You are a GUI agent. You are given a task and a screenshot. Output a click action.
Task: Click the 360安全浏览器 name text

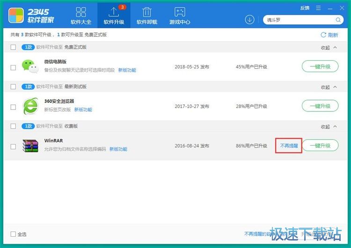point(59,101)
